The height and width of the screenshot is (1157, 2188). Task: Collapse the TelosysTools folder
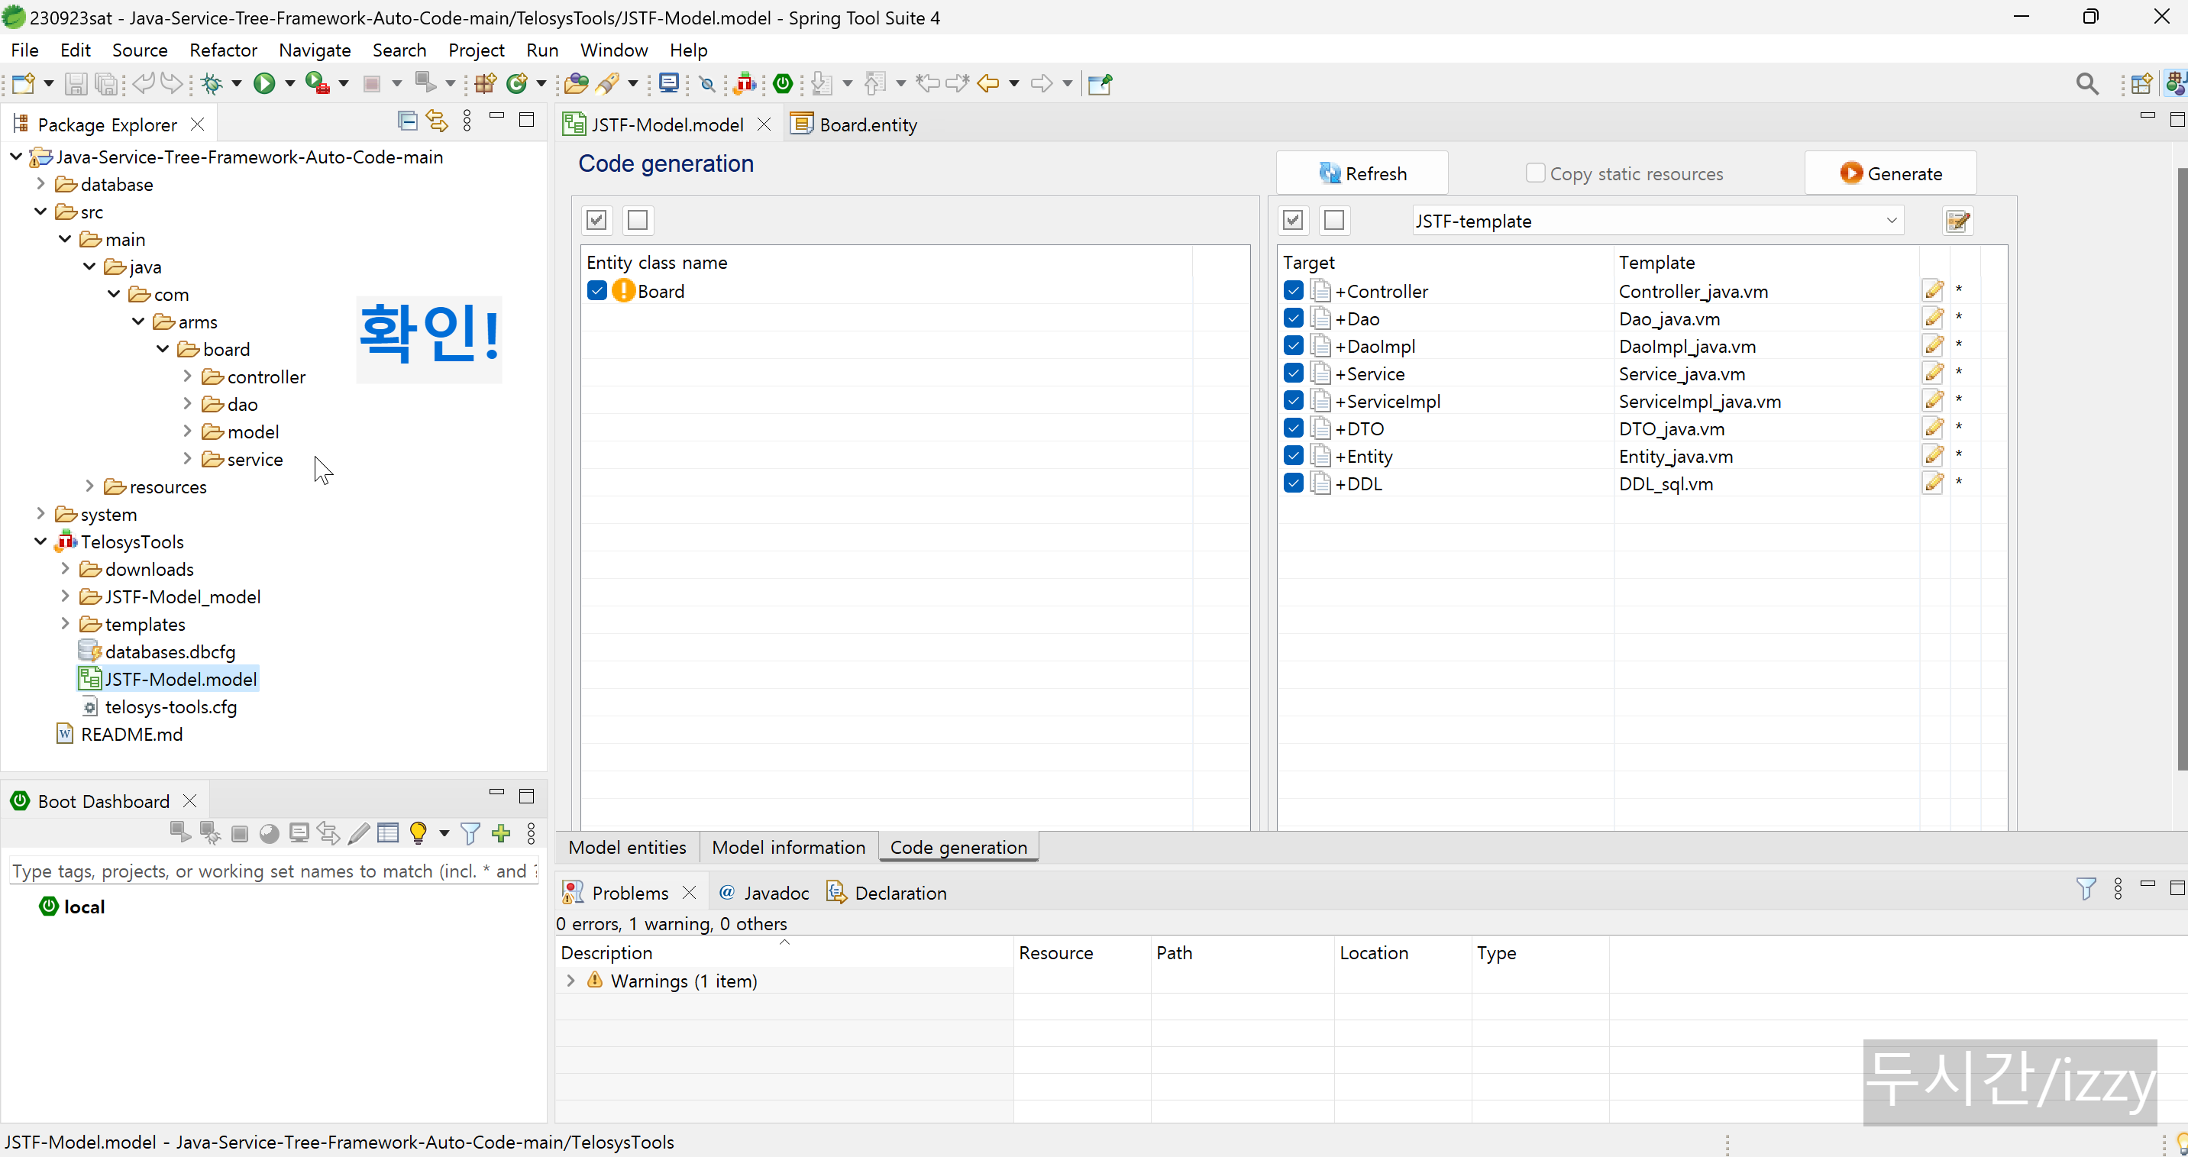[x=40, y=541]
